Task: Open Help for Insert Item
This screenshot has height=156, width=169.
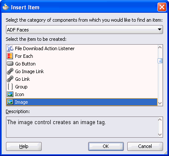Action: click(x=24, y=146)
